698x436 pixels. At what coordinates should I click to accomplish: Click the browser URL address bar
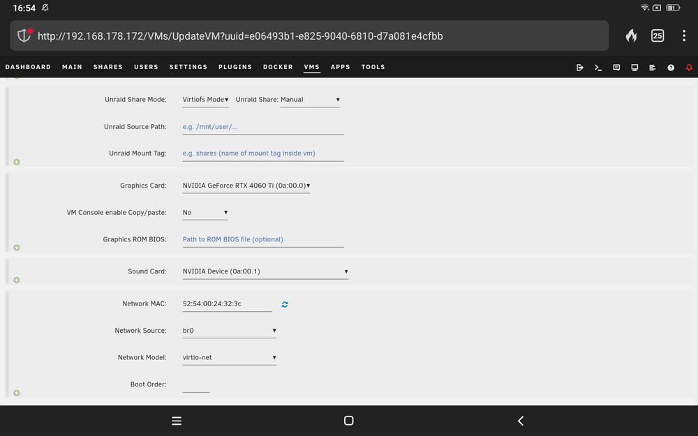pyautogui.click(x=309, y=36)
